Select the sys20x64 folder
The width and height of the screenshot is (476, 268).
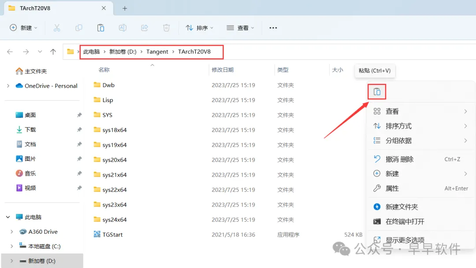point(110,160)
